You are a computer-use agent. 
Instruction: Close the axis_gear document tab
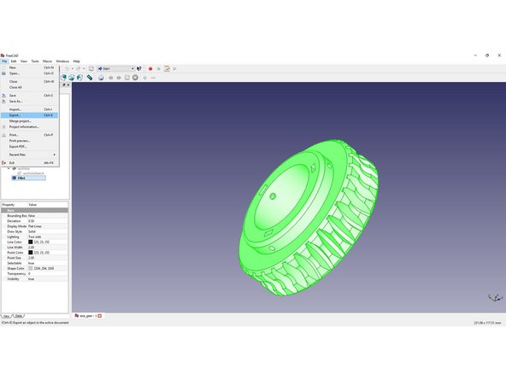[x=100, y=316]
